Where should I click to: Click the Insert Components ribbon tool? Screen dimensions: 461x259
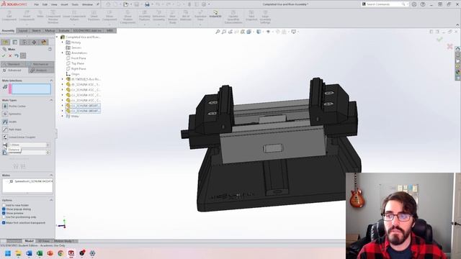pyautogui.click(x=27, y=16)
